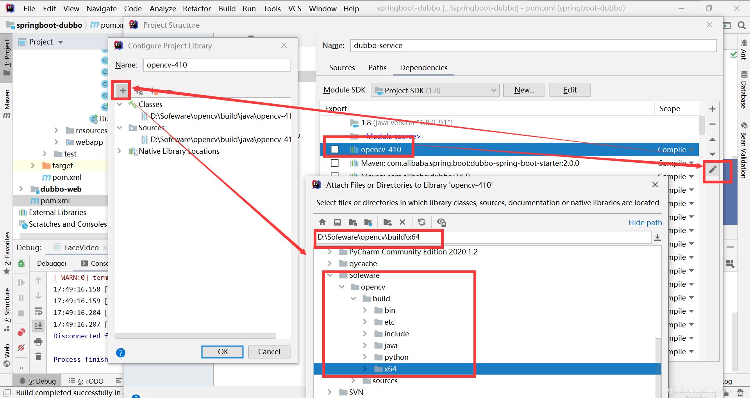Expand the java folder in file tree
The width and height of the screenshot is (750, 398).
365,345
